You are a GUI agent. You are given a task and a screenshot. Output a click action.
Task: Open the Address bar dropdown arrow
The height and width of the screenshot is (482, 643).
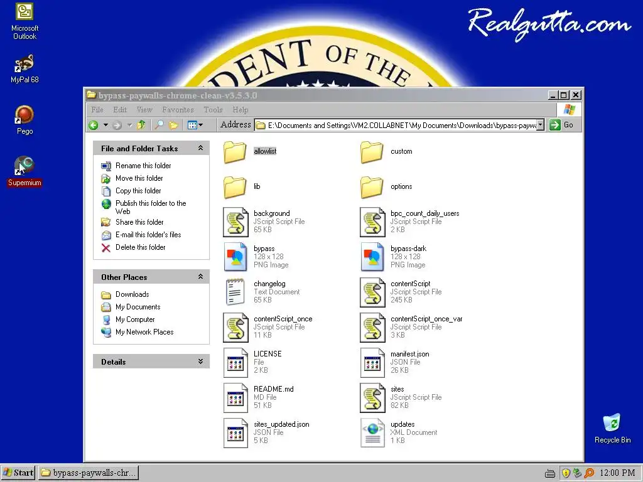coord(541,125)
